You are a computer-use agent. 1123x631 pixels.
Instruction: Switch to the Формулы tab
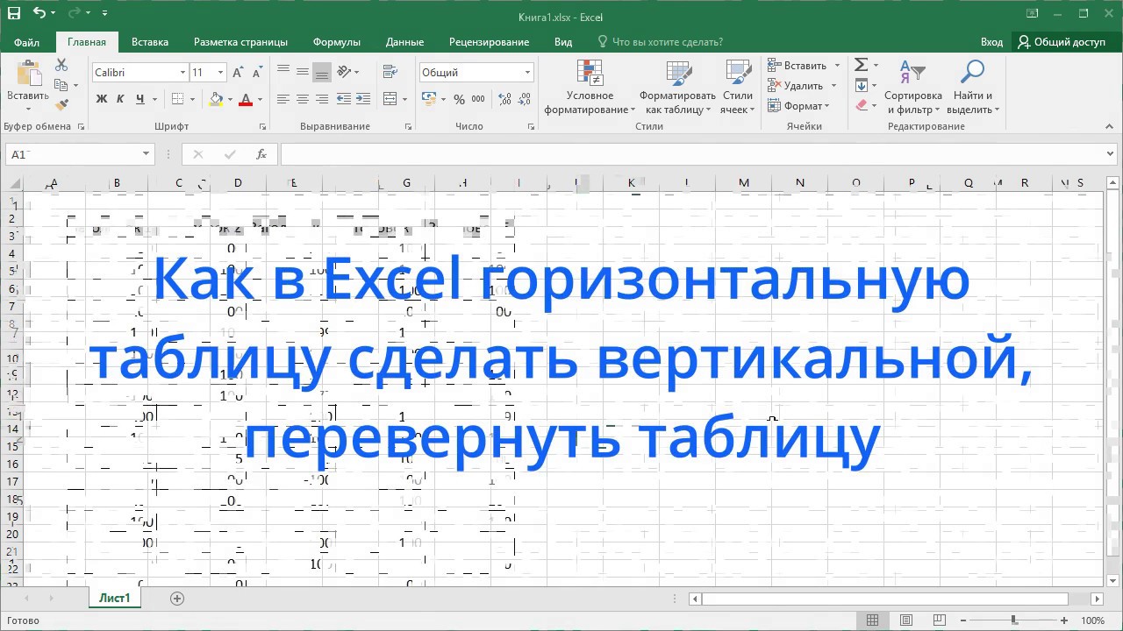click(337, 41)
